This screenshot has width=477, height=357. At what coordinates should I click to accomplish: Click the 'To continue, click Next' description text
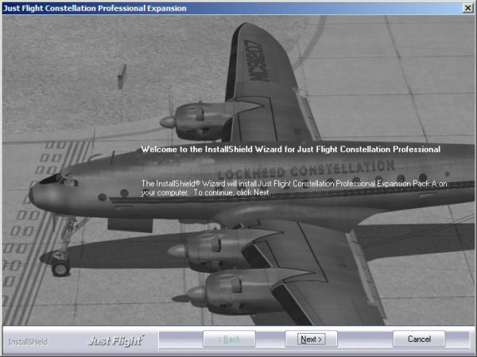(231, 192)
